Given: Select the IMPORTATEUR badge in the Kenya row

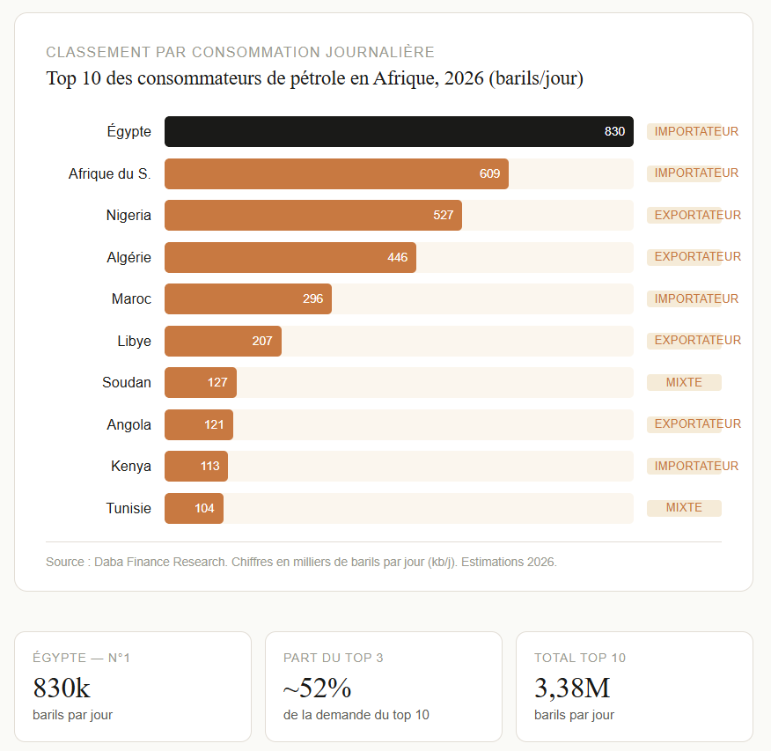Looking at the screenshot, I should pos(685,467).
